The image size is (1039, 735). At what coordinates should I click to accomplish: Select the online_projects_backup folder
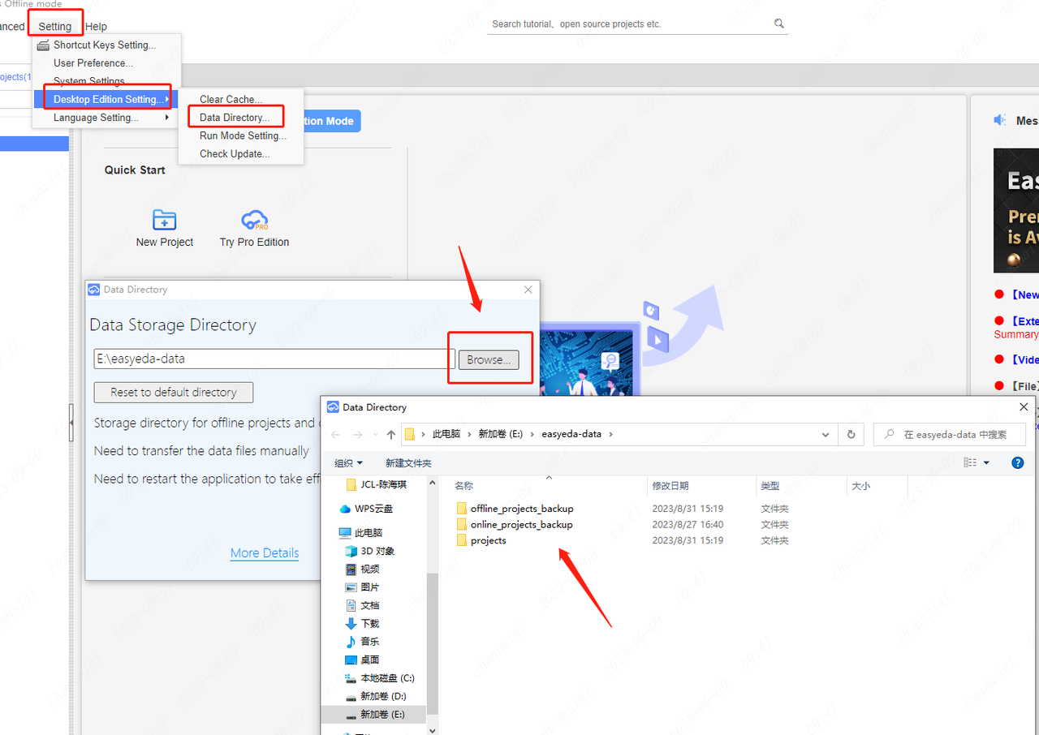514,524
